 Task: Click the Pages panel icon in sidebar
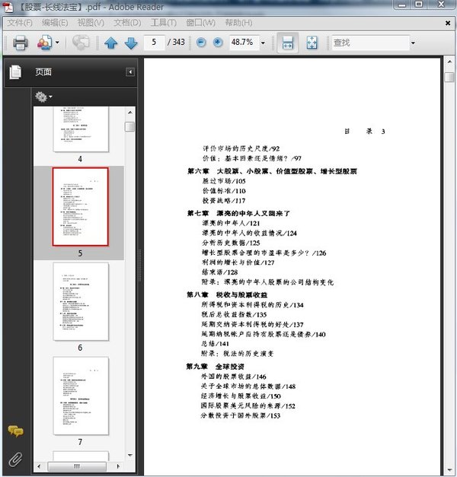[x=15, y=72]
